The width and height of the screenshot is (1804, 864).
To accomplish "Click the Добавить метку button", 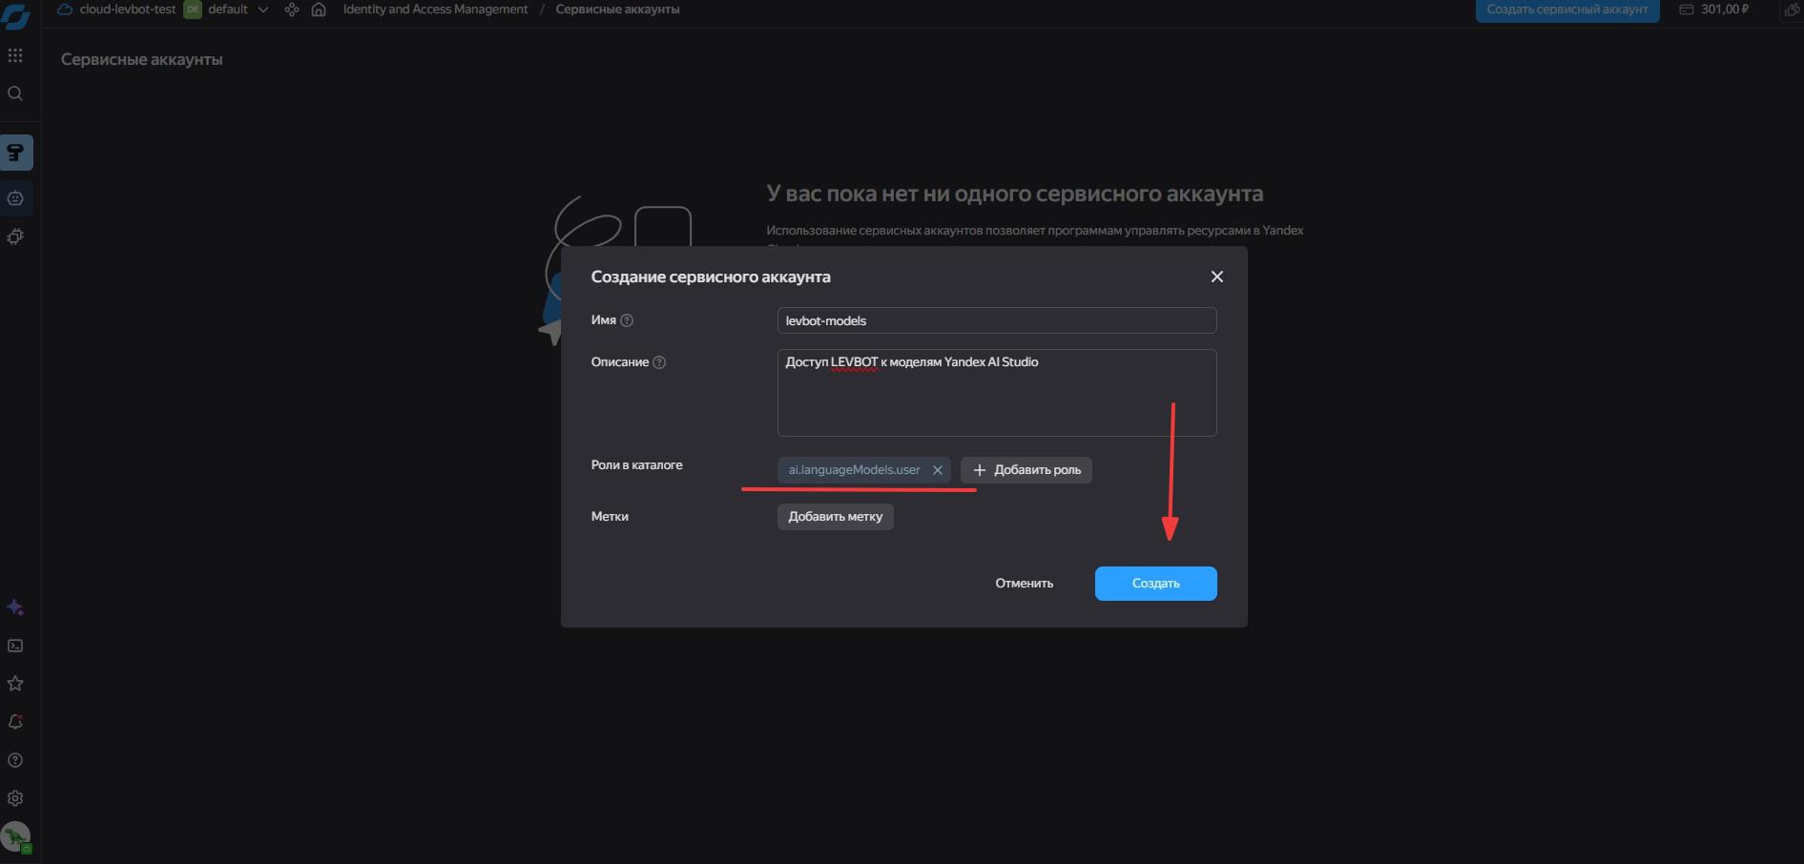I will [836, 517].
